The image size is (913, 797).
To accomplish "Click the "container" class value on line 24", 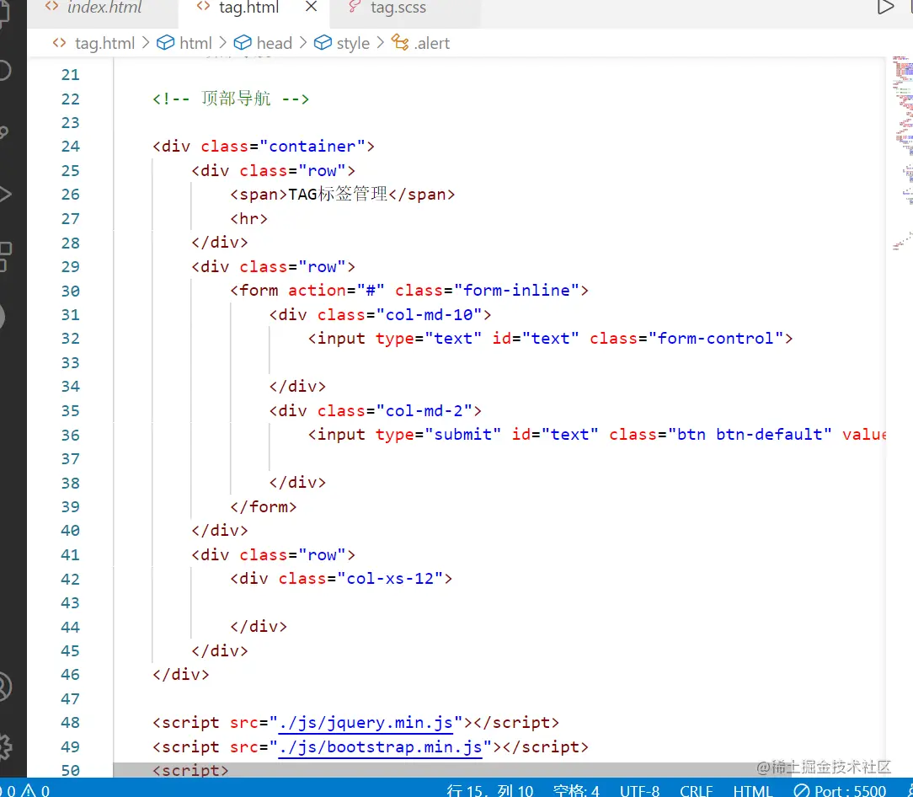I will click(x=312, y=147).
